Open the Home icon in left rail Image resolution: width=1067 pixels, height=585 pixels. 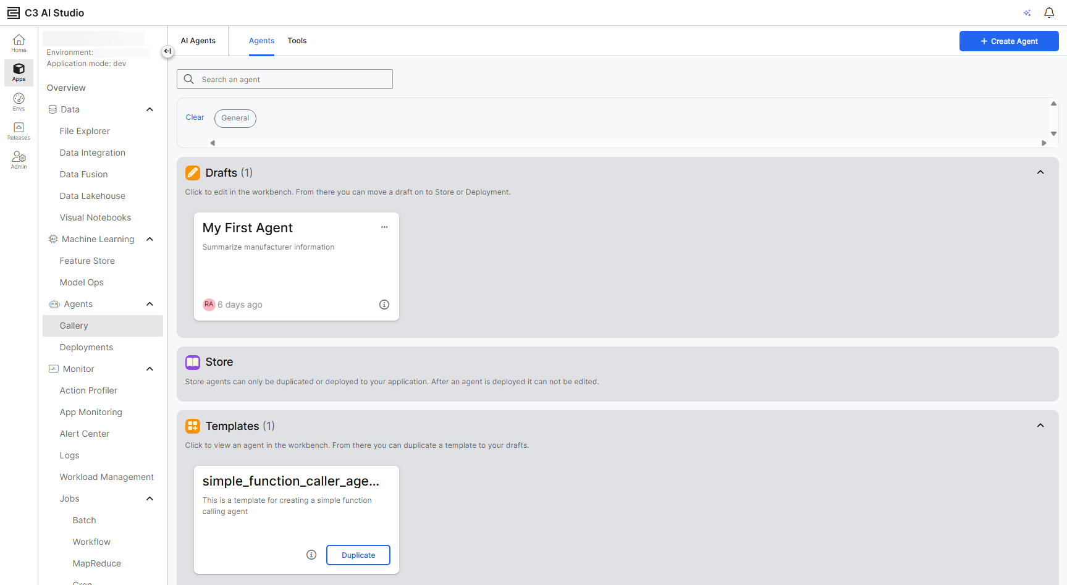pos(19,43)
